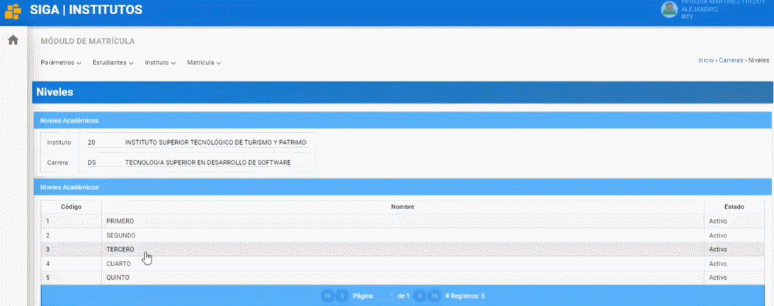
Task: Open the Estudiantes dropdown menu
Action: [x=113, y=63]
